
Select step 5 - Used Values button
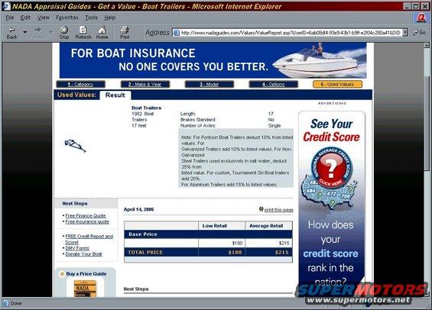[337, 85]
